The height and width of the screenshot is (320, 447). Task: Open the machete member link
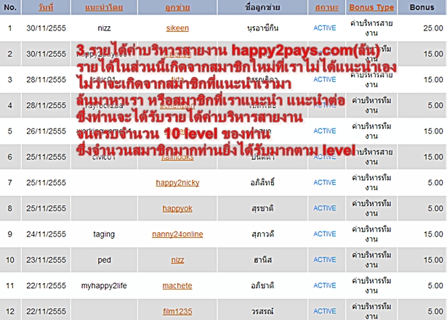pyautogui.click(x=177, y=286)
